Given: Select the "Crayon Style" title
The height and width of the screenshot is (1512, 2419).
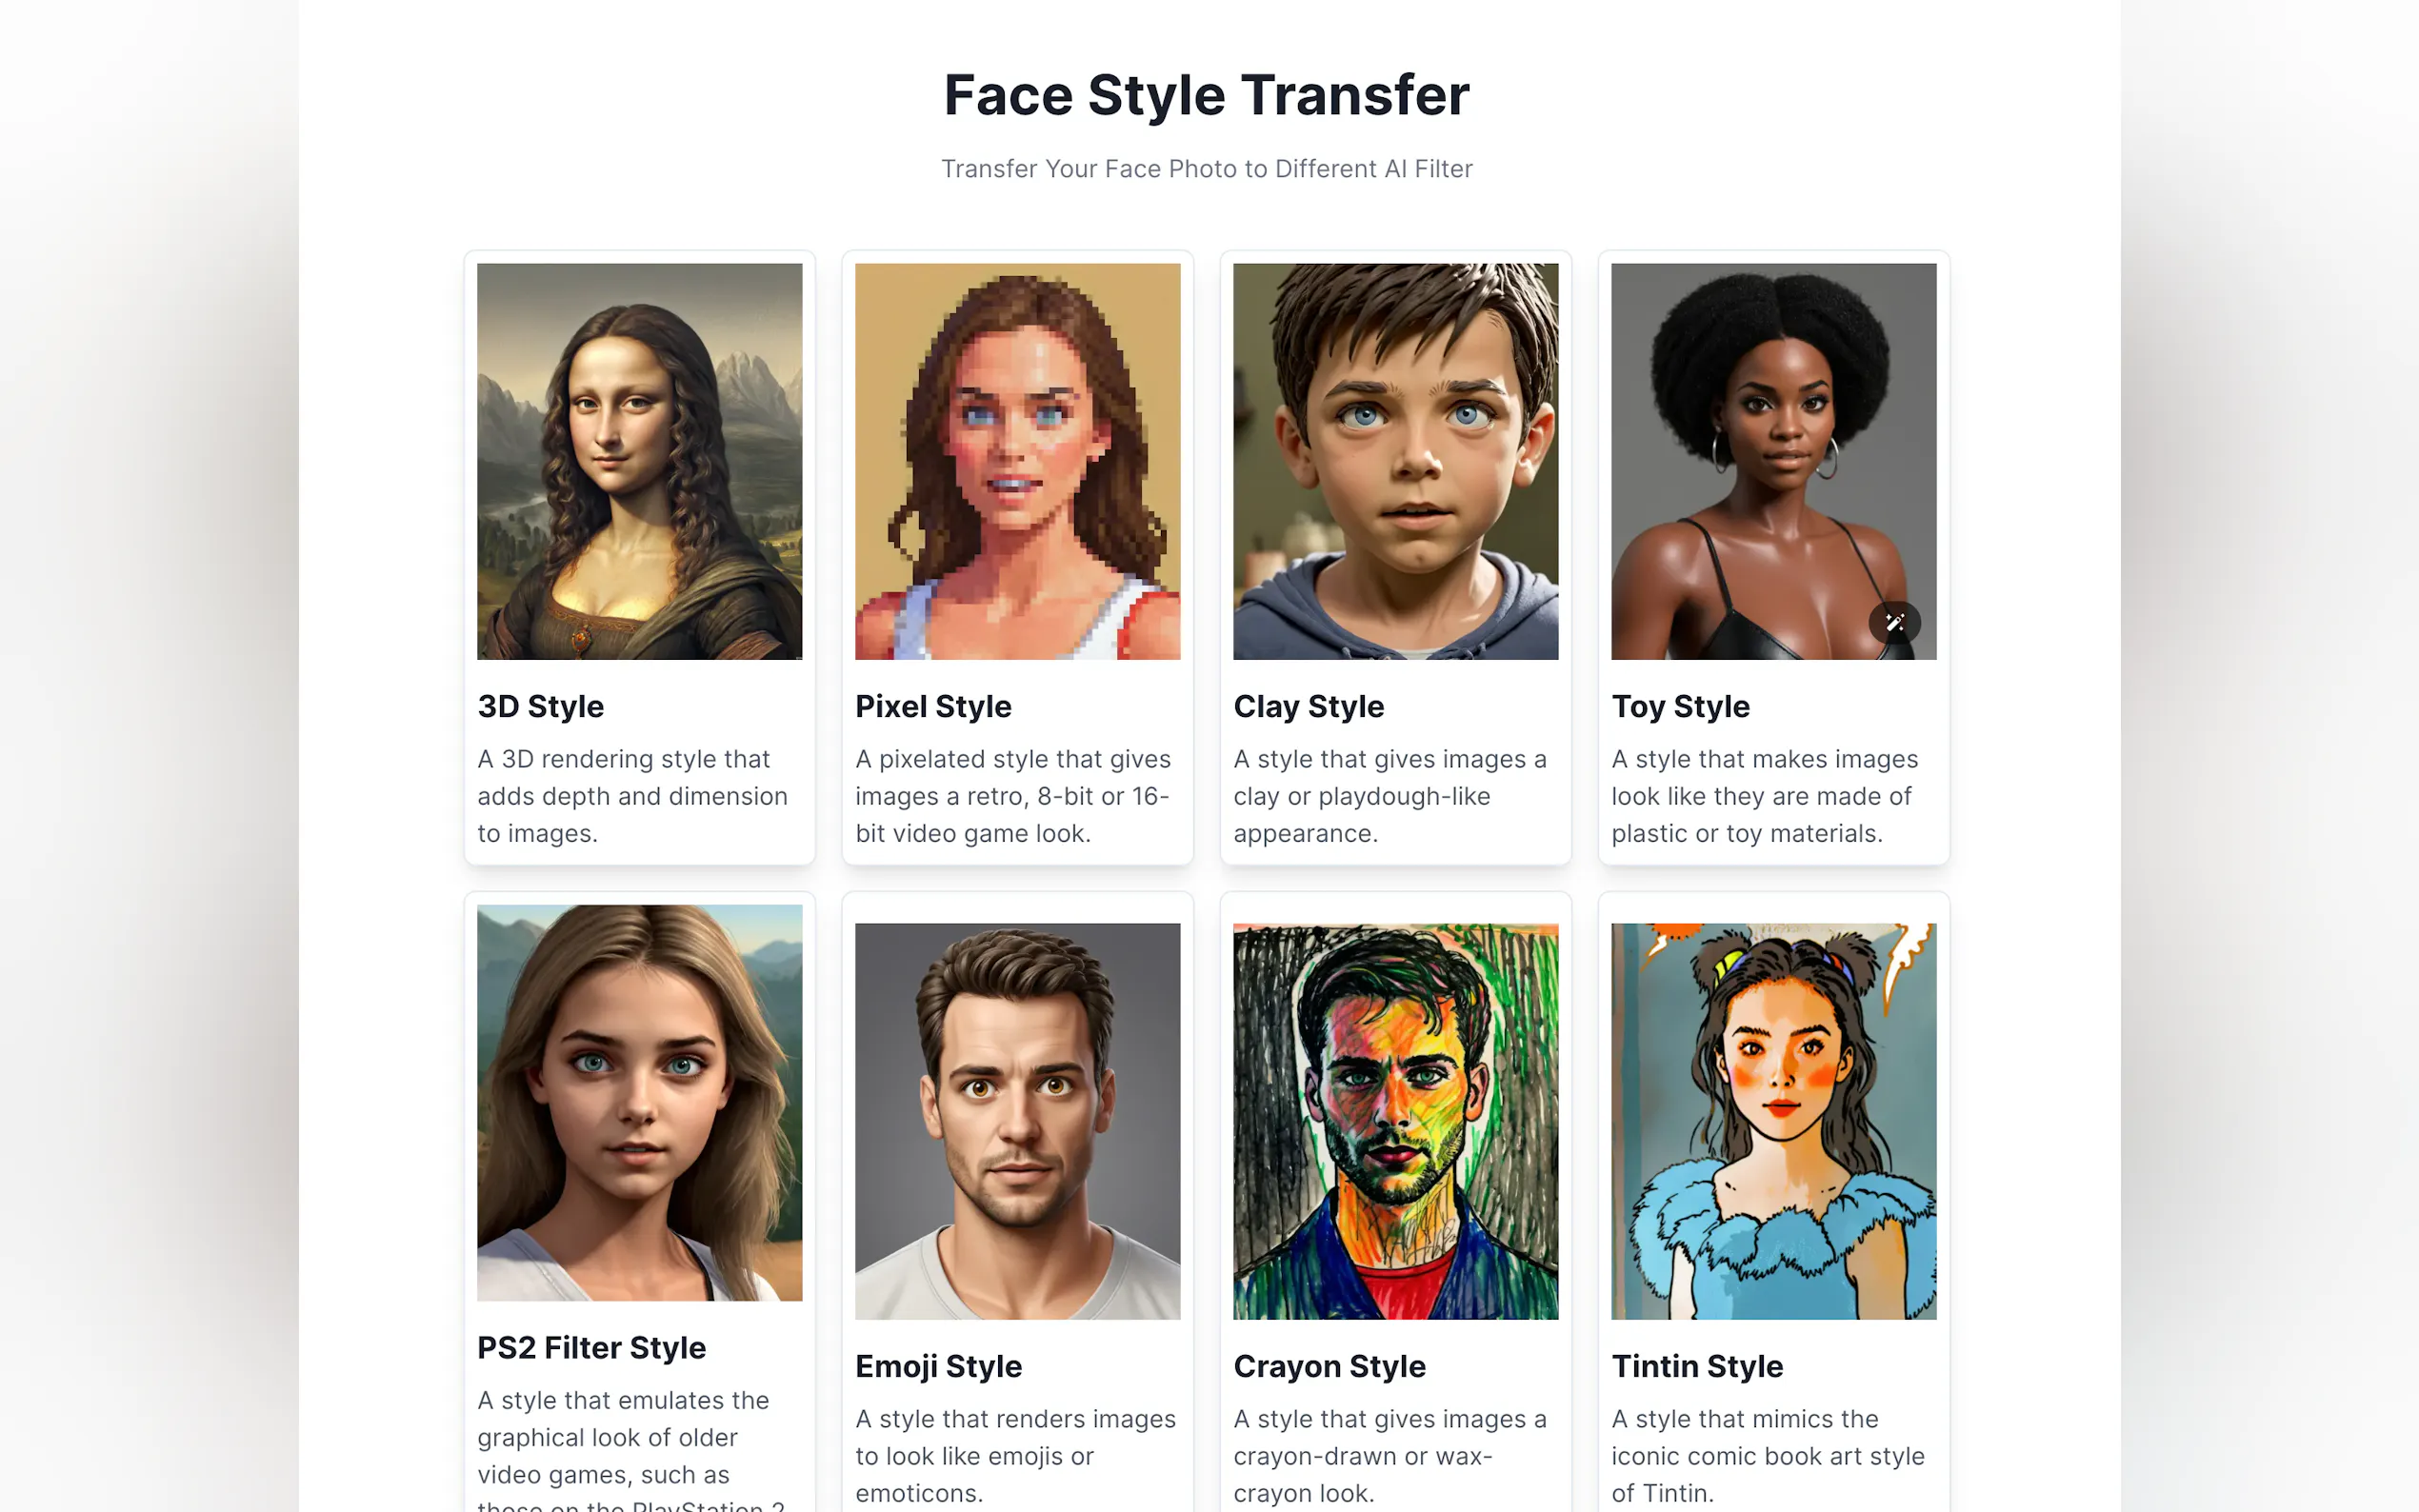Looking at the screenshot, I should tap(1329, 1366).
